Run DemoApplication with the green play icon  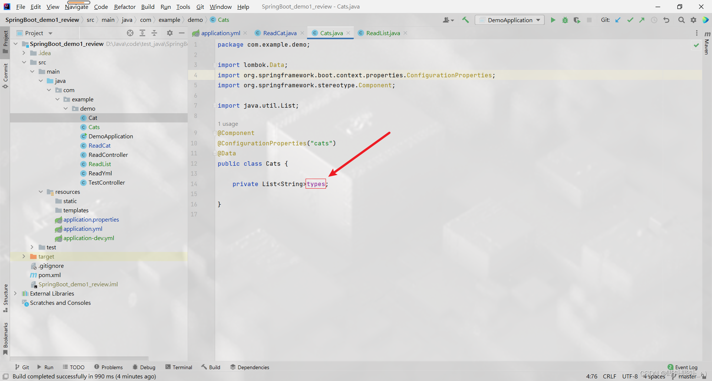point(553,20)
